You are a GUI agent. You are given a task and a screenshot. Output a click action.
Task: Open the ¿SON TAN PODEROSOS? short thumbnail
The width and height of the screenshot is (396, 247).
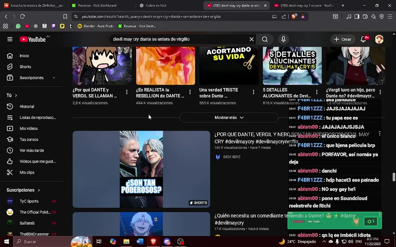coord(141,169)
